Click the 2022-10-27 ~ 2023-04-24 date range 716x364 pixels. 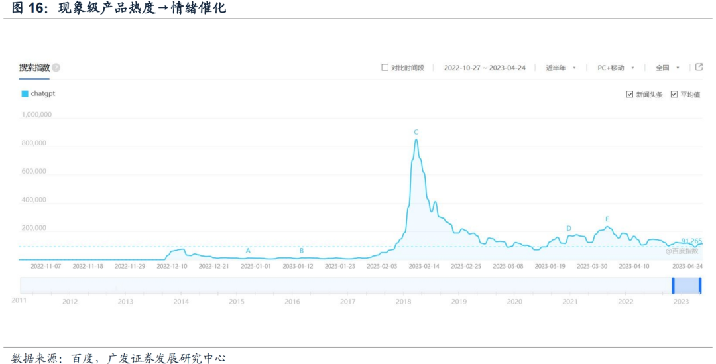[484, 68]
